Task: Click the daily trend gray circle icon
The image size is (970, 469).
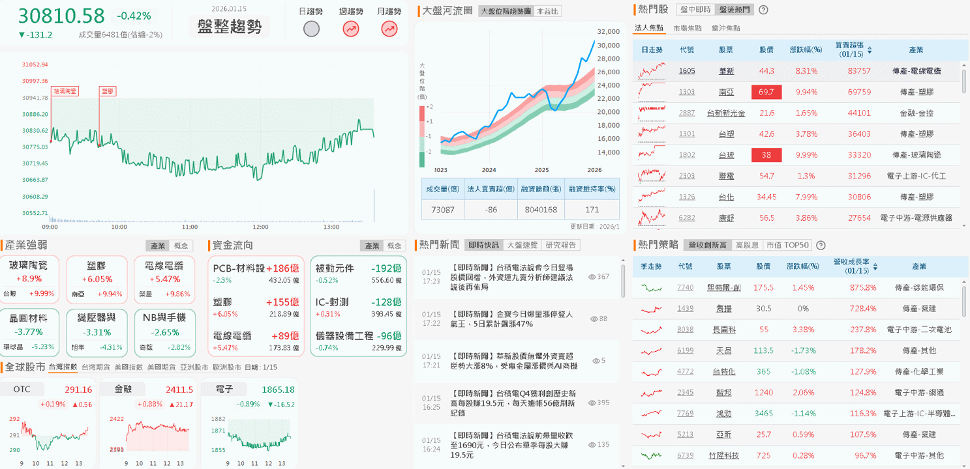Action: 312,29
